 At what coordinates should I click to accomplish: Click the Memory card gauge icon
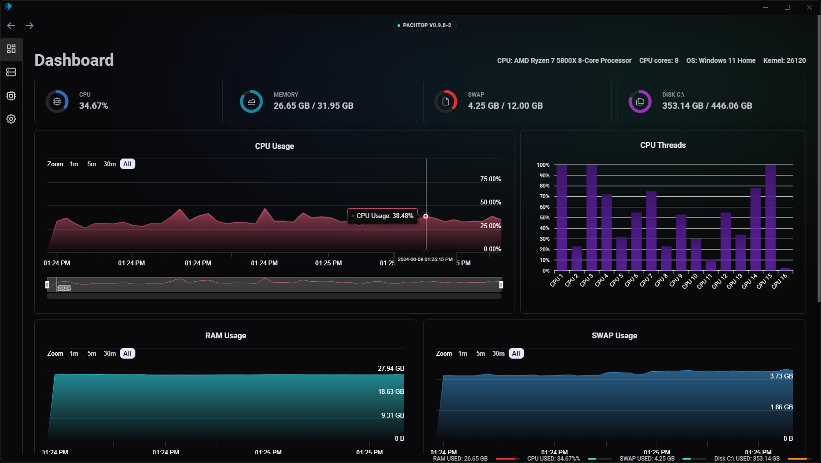click(251, 101)
